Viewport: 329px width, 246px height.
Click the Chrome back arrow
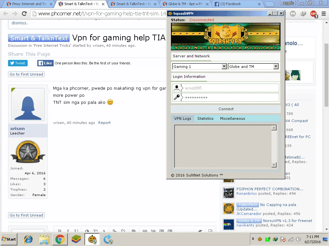(x=6, y=14)
